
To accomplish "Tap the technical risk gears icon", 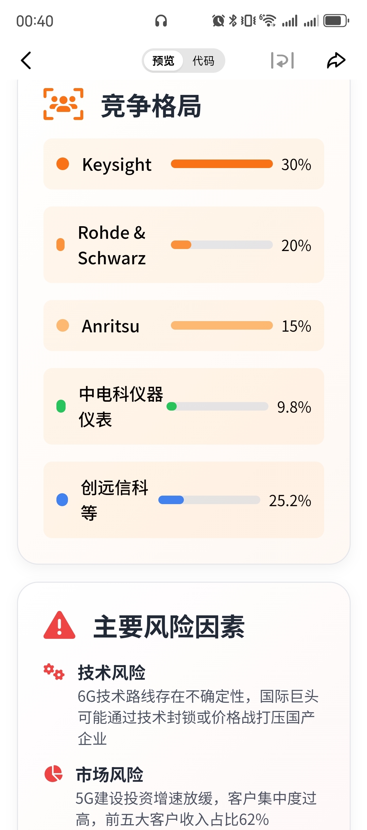I will click(x=54, y=671).
